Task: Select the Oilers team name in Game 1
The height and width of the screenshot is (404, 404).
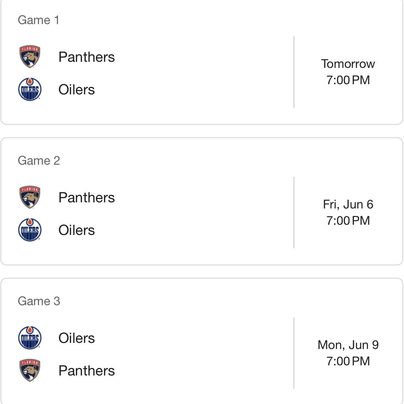Action: (77, 90)
